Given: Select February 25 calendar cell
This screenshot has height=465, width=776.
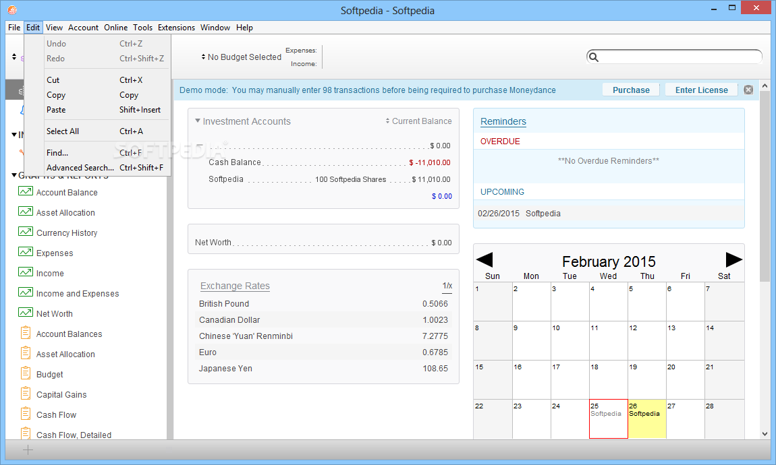Looking at the screenshot, I should click(x=608, y=419).
